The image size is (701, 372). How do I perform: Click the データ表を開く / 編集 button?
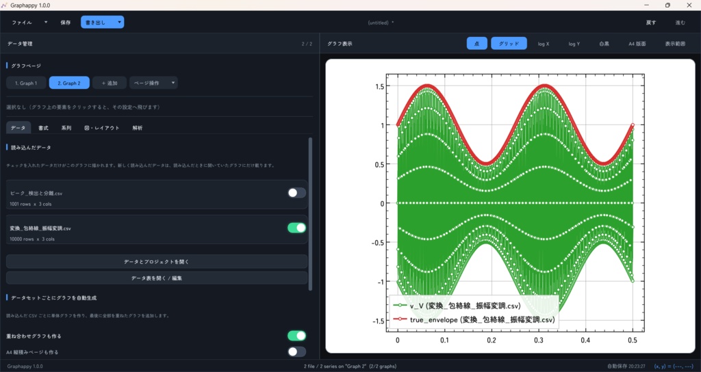(157, 278)
